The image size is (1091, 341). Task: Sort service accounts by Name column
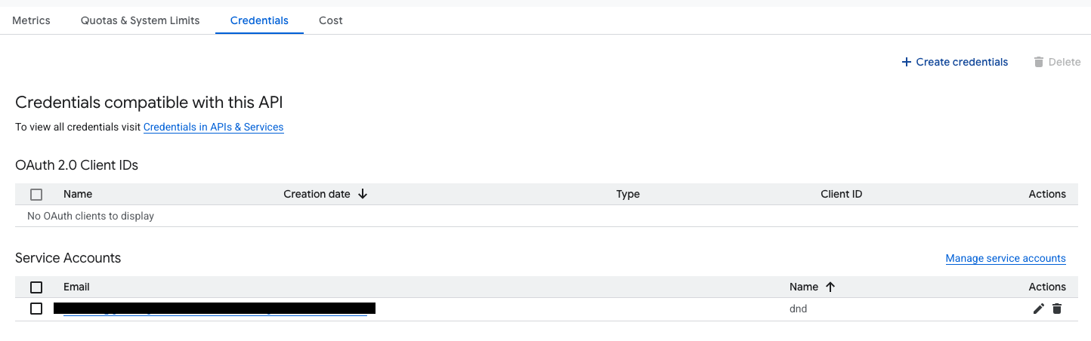tap(804, 287)
